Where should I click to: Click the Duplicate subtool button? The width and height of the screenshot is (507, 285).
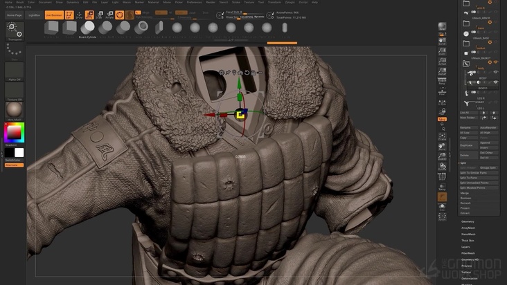point(468,145)
